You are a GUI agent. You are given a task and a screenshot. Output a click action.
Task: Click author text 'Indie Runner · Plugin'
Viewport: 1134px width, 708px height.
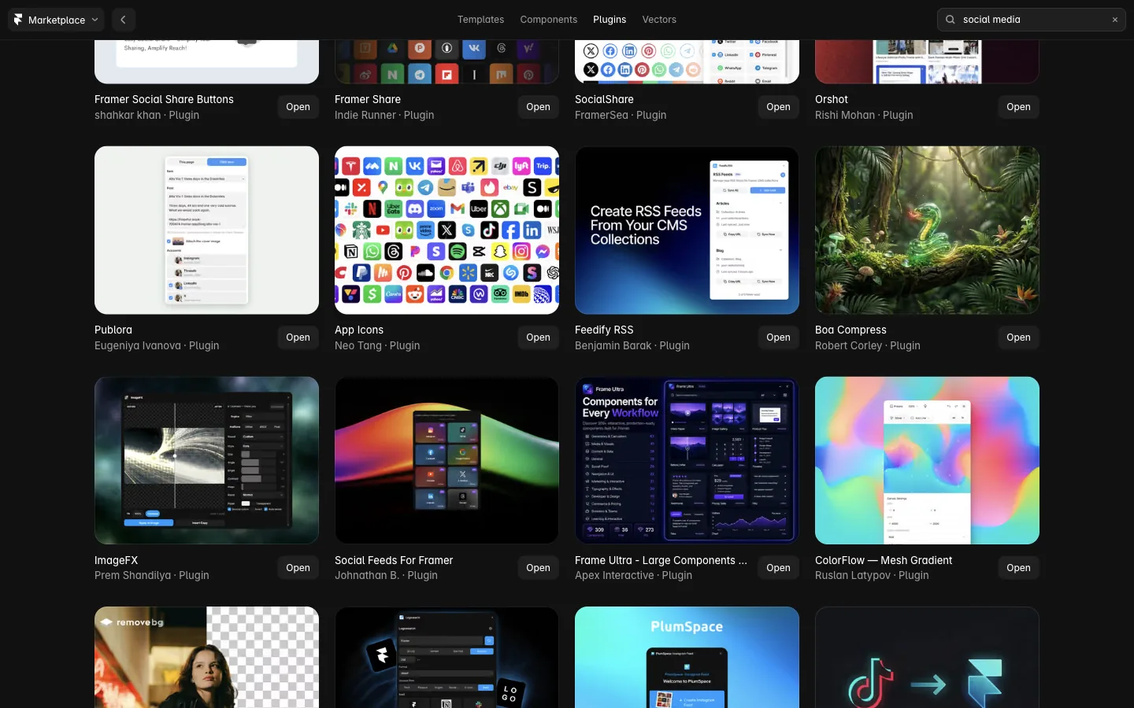tap(384, 115)
